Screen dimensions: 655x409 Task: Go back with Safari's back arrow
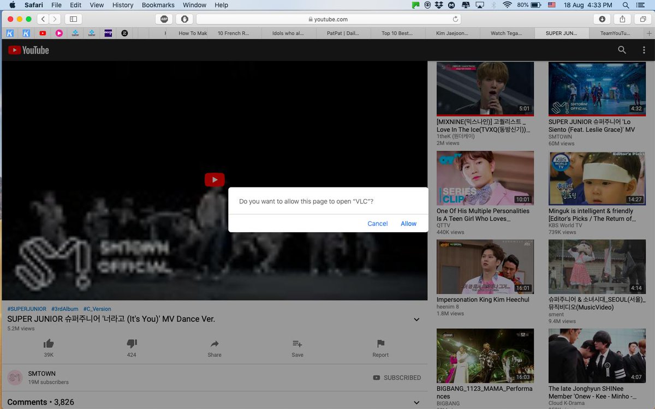pos(43,19)
